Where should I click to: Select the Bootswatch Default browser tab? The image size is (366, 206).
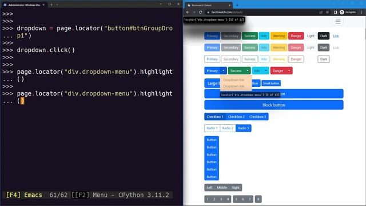pyautogui.click(x=208, y=5)
